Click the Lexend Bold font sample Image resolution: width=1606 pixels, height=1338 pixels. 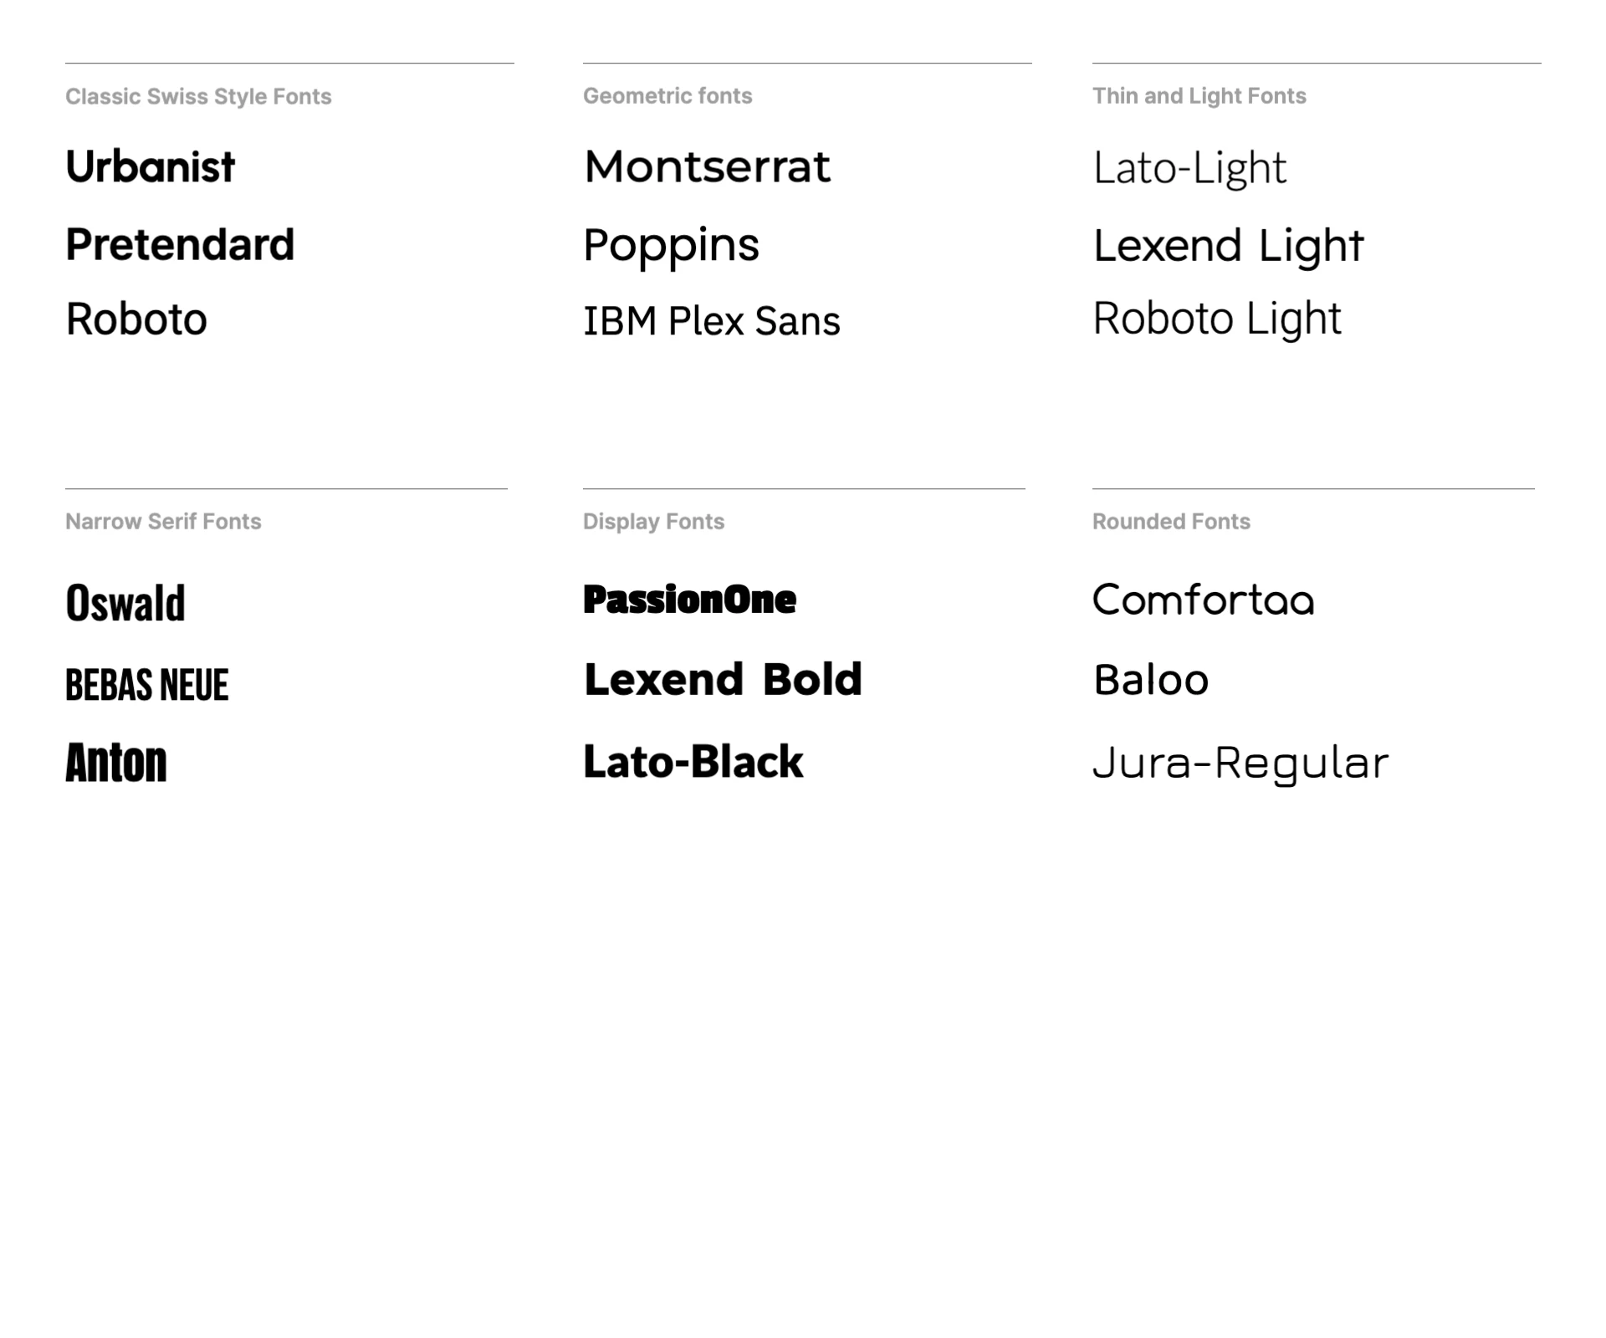(x=723, y=679)
